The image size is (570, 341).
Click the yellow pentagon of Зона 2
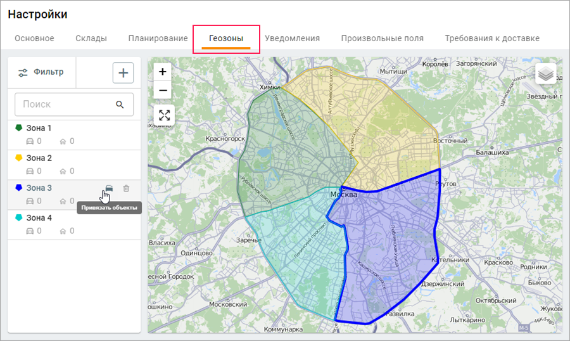click(18, 158)
